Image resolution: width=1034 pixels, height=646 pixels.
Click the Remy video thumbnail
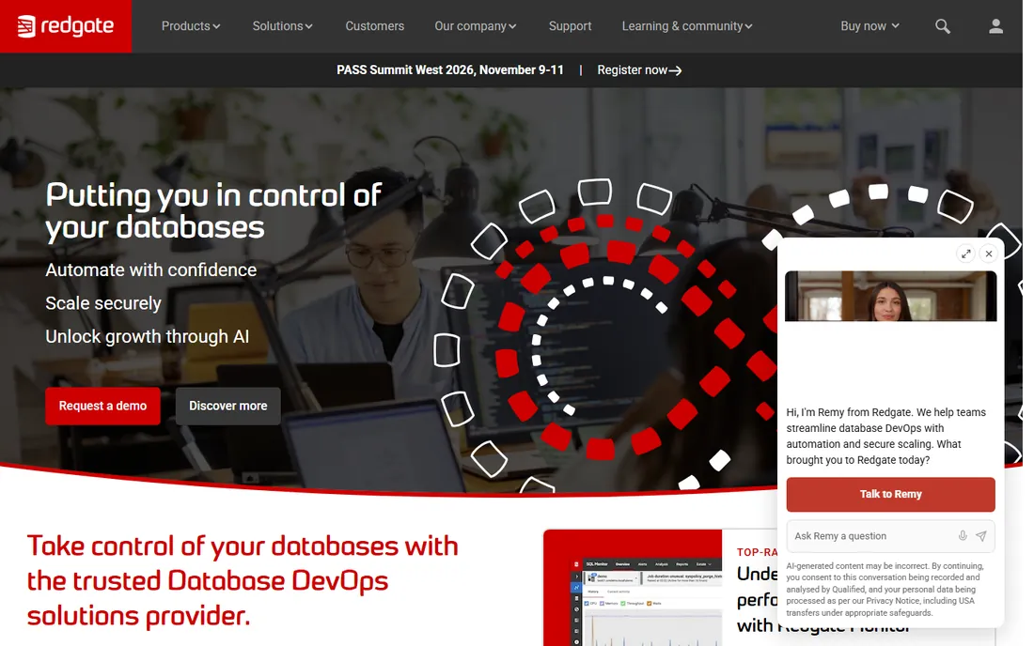pos(890,297)
